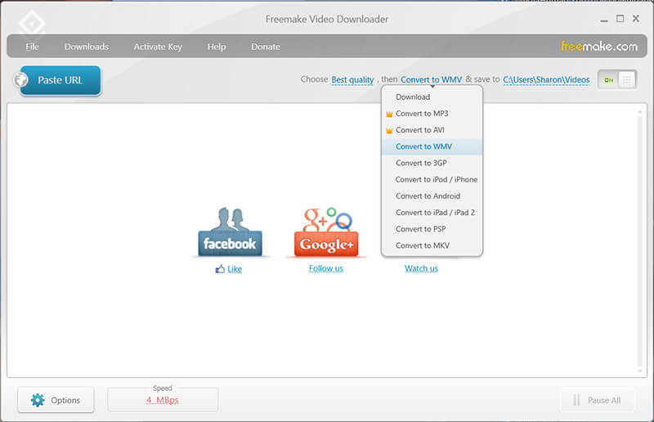Click the Facebook logo icon
The image size is (654, 422).
(x=230, y=232)
